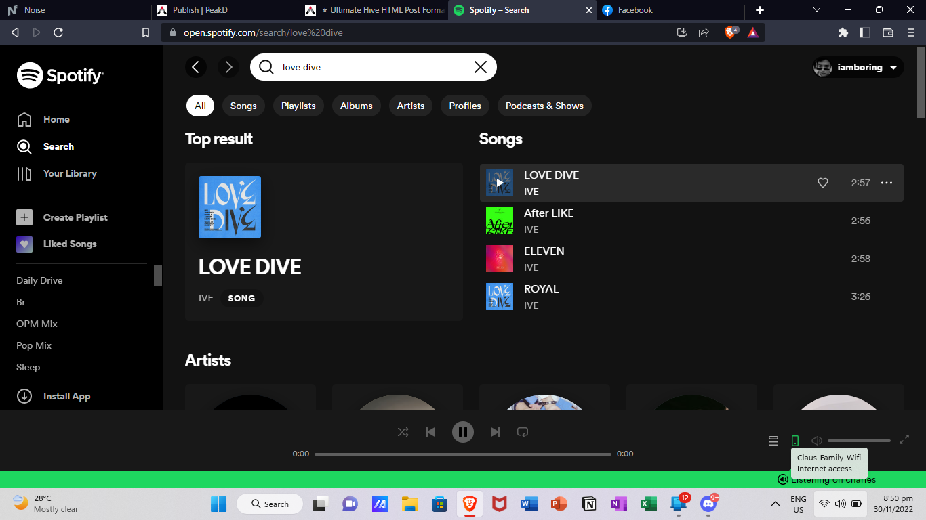Toggle repeat mode
Viewport: 926px width, 520px height.
click(x=523, y=432)
